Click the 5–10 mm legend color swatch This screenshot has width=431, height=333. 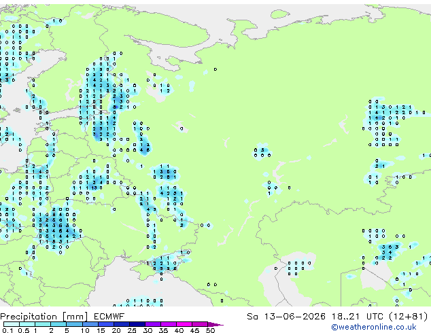pos(74,324)
